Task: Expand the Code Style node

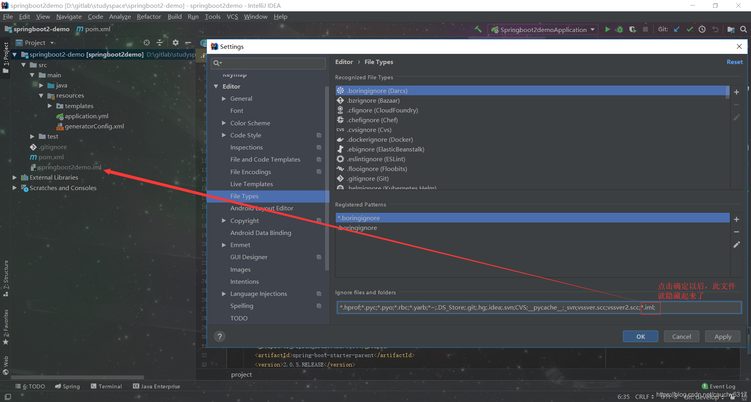Action: click(x=224, y=135)
